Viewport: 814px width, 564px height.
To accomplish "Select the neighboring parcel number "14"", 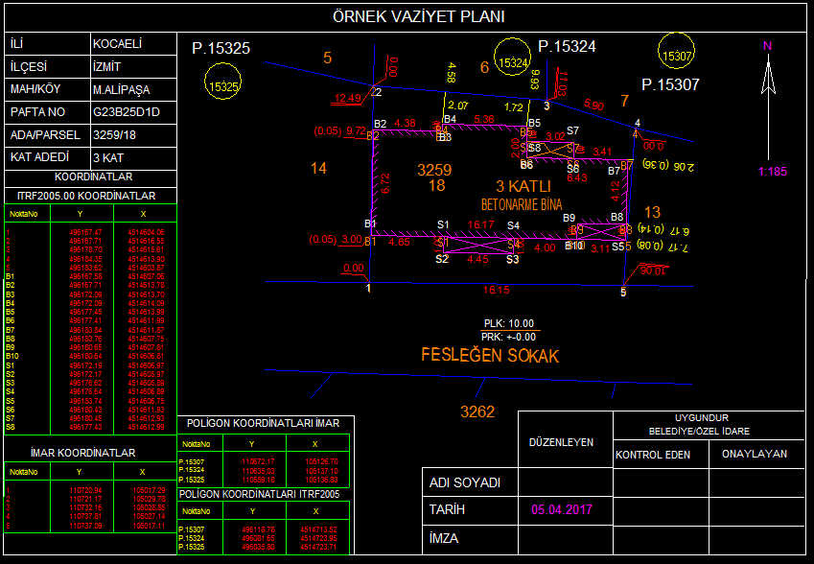I will tap(318, 168).
